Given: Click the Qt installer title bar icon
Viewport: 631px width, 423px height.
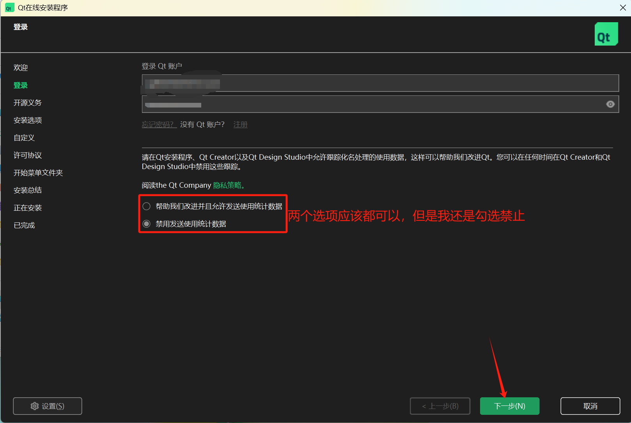Looking at the screenshot, I should click(x=9, y=8).
